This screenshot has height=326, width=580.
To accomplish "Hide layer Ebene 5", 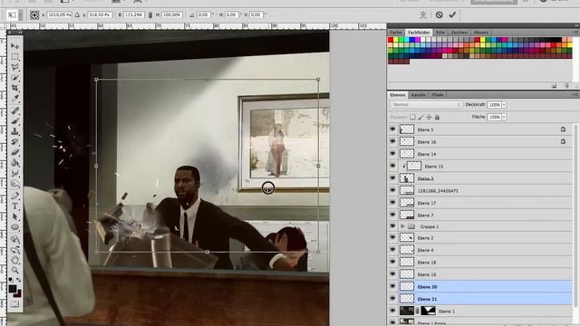I will [392, 129].
